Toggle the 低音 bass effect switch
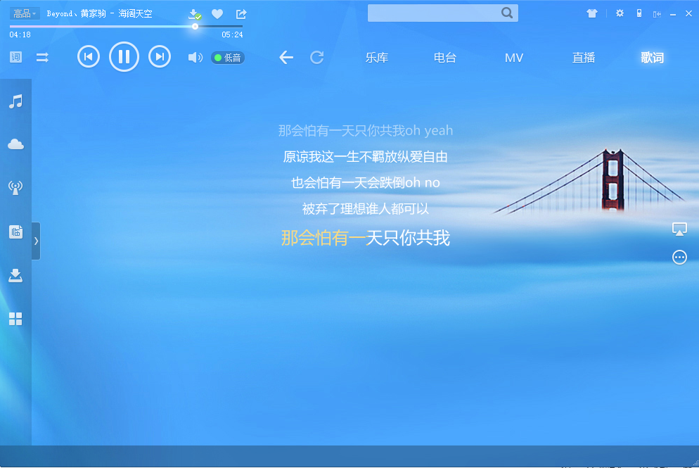 coord(228,58)
